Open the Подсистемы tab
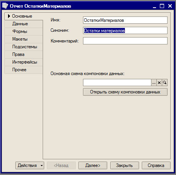This screenshot has height=175, width=176. [x=23, y=47]
